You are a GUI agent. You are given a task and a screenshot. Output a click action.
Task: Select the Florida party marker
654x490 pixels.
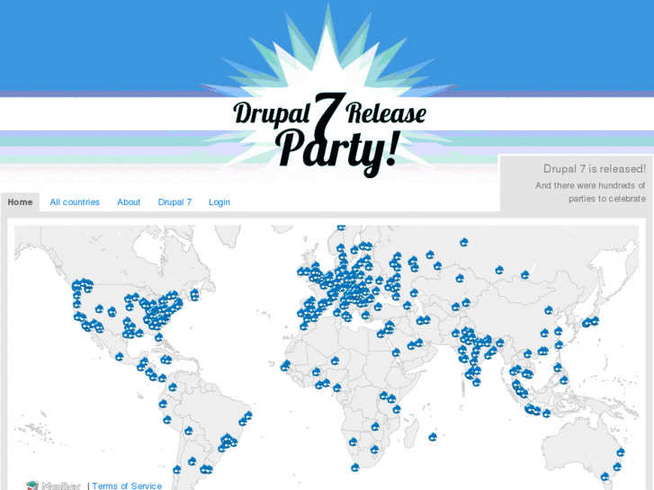pos(159,337)
